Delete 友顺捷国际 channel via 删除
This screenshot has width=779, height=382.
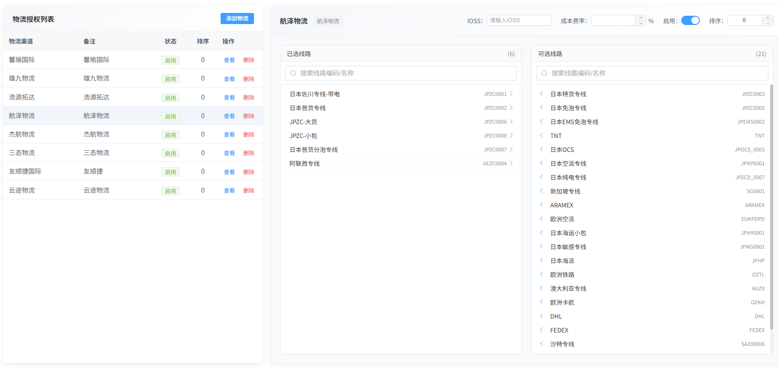coord(249,172)
